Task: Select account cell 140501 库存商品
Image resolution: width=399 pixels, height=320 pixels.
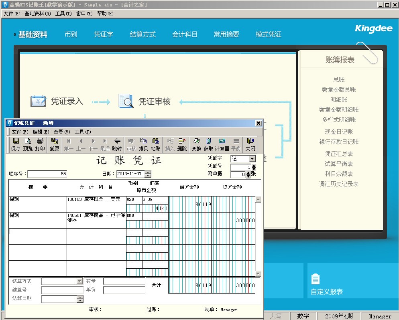Action: [x=96, y=220]
